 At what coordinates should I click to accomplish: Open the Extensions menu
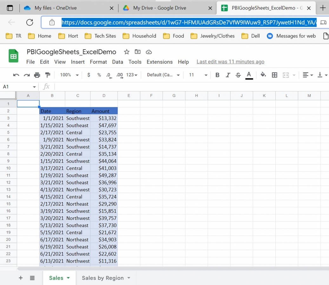pos(159,62)
